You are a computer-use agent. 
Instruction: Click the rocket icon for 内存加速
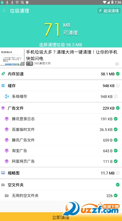click(x=3, y=74)
